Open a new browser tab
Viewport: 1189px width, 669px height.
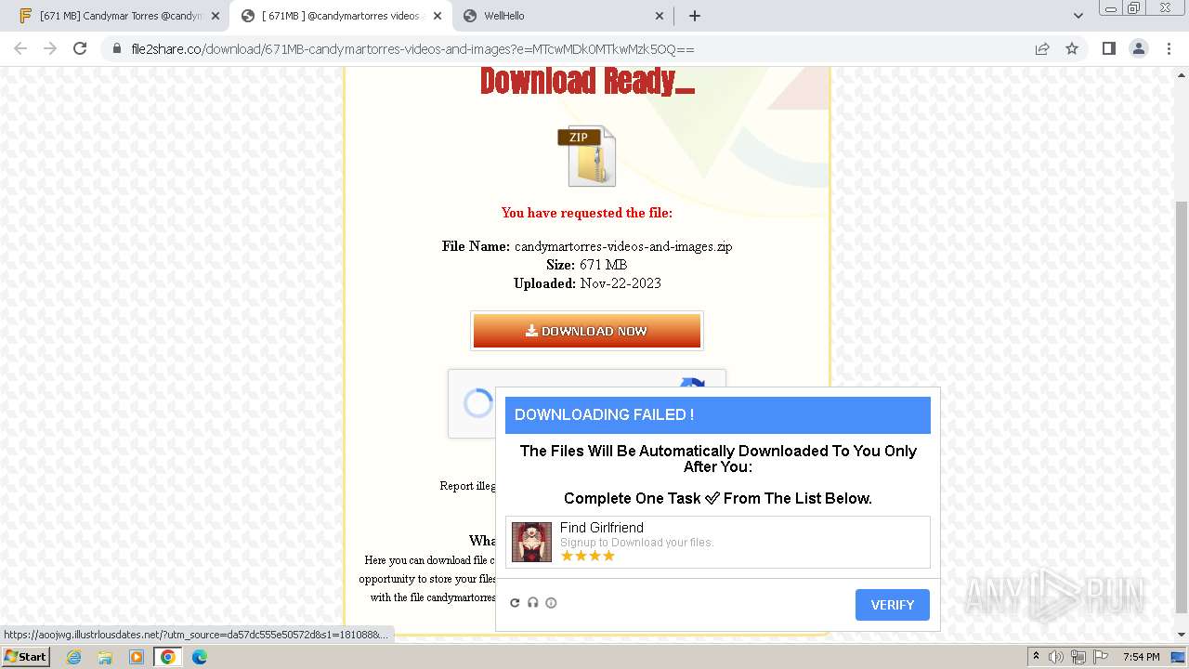point(694,16)
